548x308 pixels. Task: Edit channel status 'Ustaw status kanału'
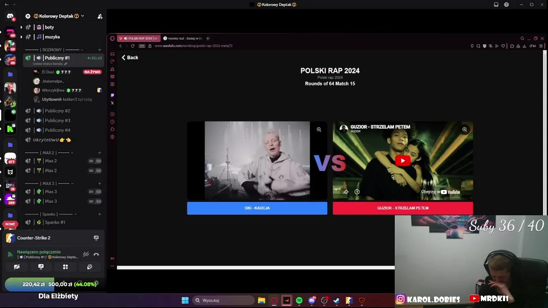50,64
